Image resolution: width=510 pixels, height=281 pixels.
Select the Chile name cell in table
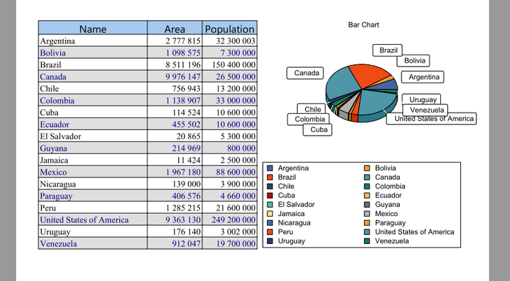coord(93,89)
